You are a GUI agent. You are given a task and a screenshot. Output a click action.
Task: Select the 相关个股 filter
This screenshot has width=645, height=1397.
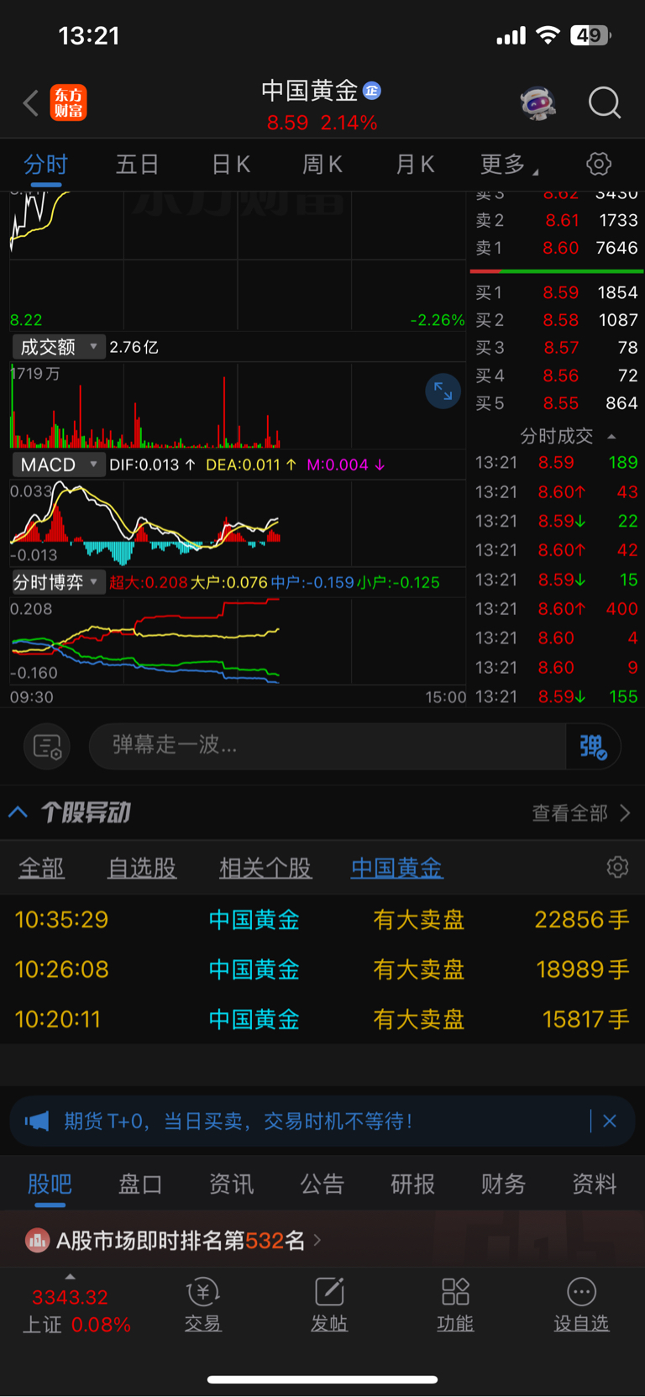point(265,868)
